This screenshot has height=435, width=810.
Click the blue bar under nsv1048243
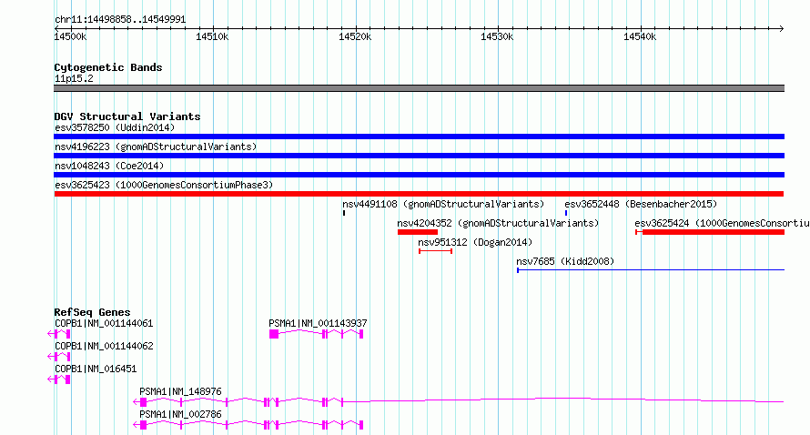pos(419,175)
